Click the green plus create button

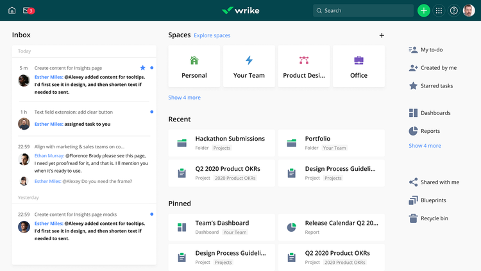pos(424,11)
